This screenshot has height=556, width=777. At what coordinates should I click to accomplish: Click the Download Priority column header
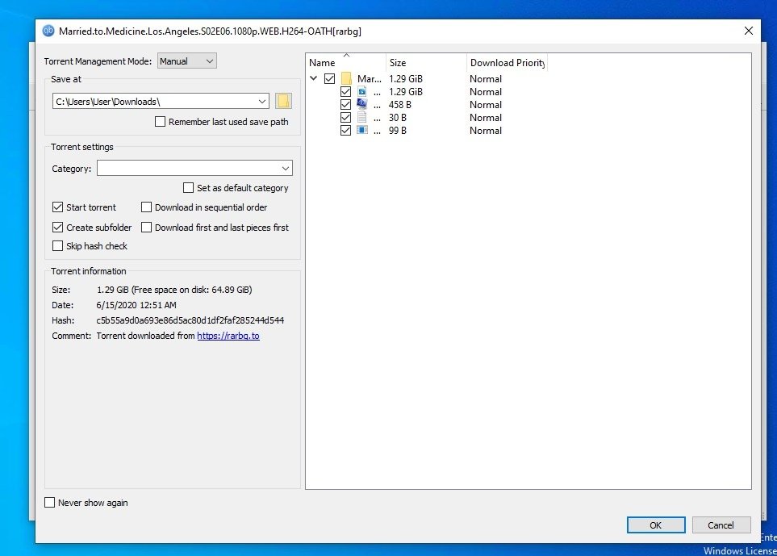pyautogui.click(x=507, y=63)
